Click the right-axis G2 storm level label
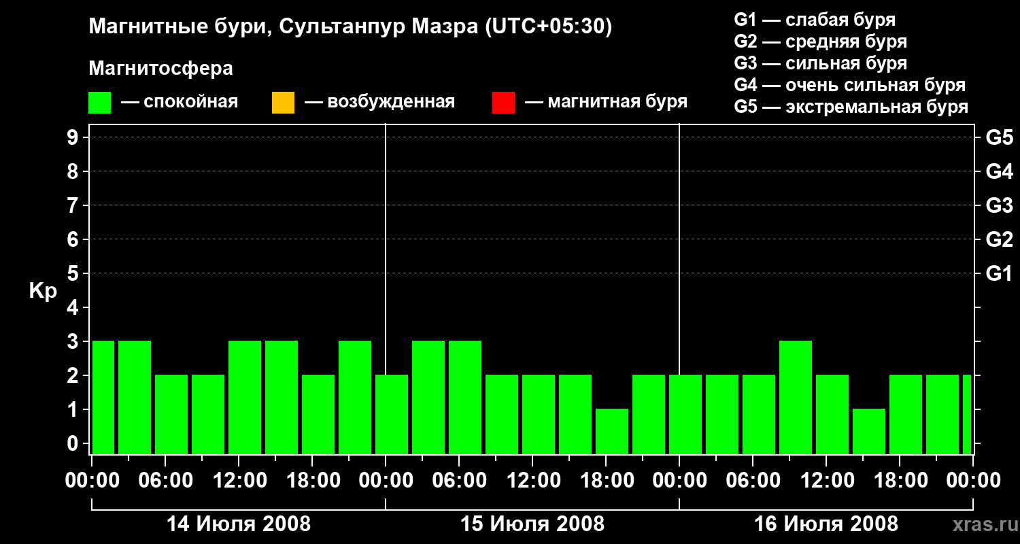Viewport: 1020px width, 544px height. pos(1000,240)
